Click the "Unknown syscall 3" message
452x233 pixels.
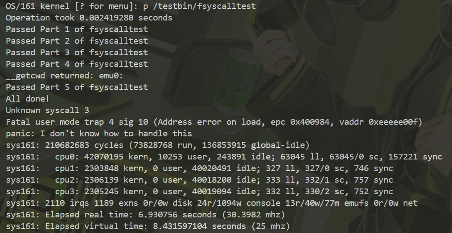click(x=47, y=110)
